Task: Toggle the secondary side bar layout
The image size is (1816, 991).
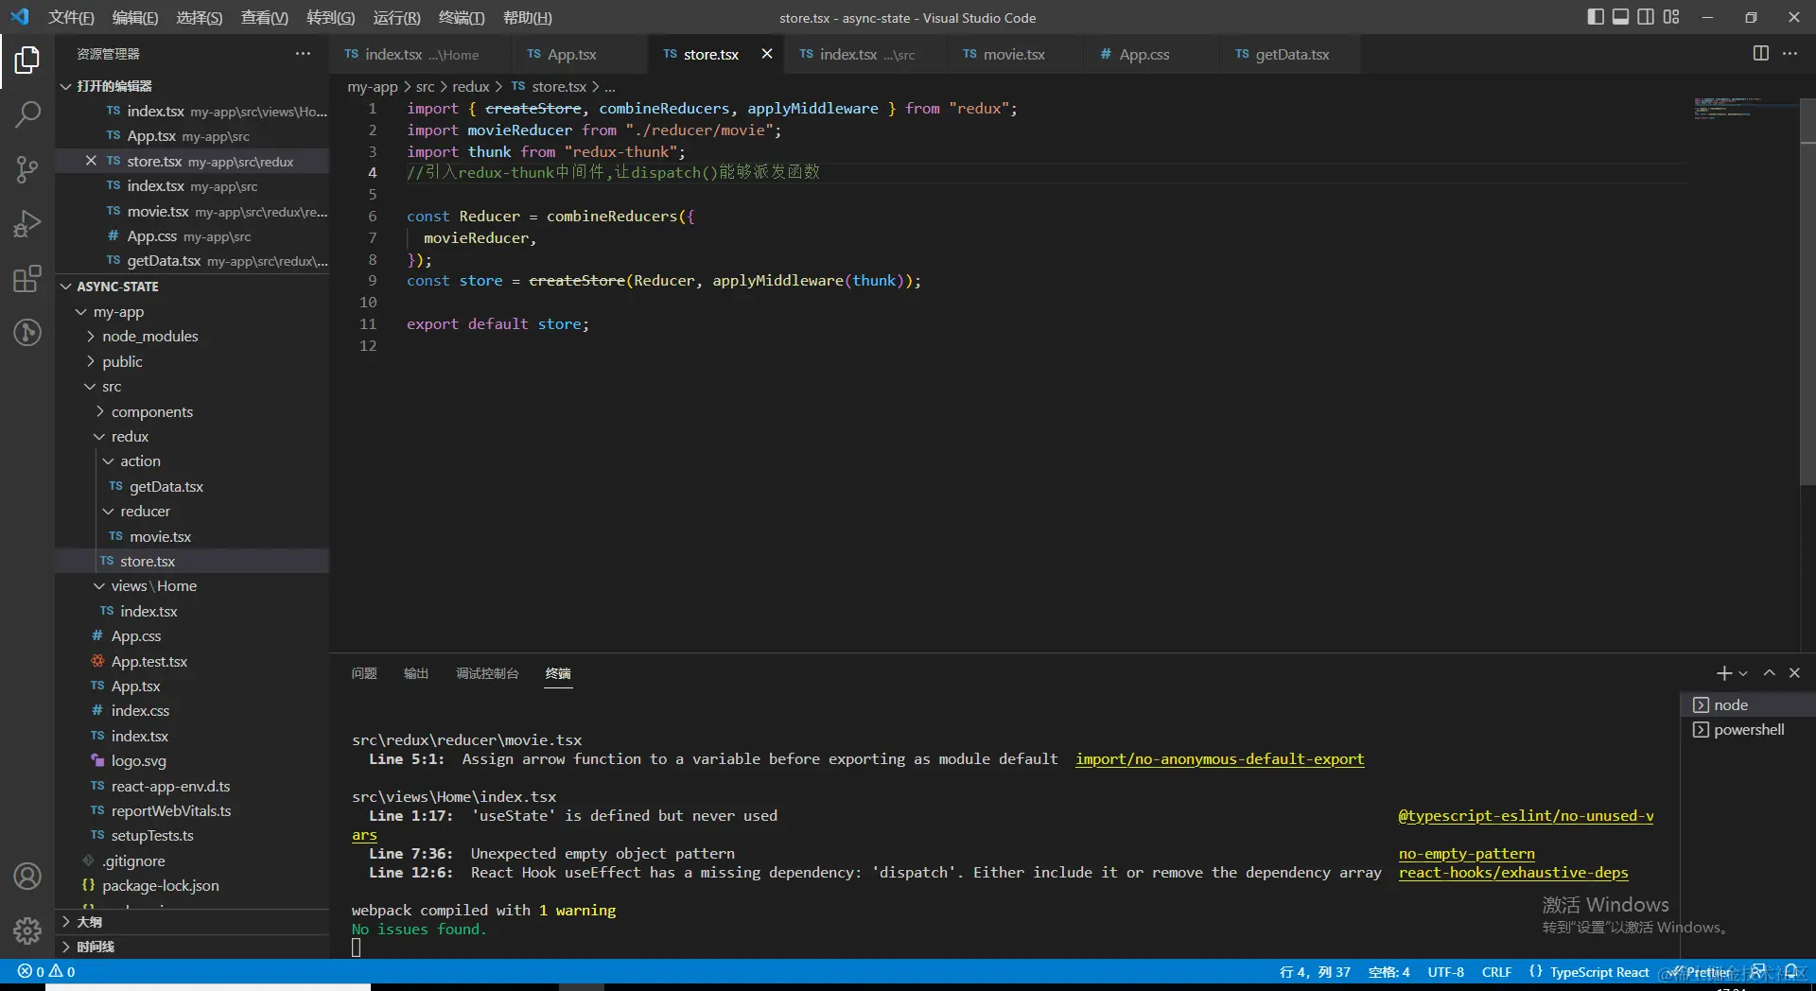Action: [x=1646, y=17]
